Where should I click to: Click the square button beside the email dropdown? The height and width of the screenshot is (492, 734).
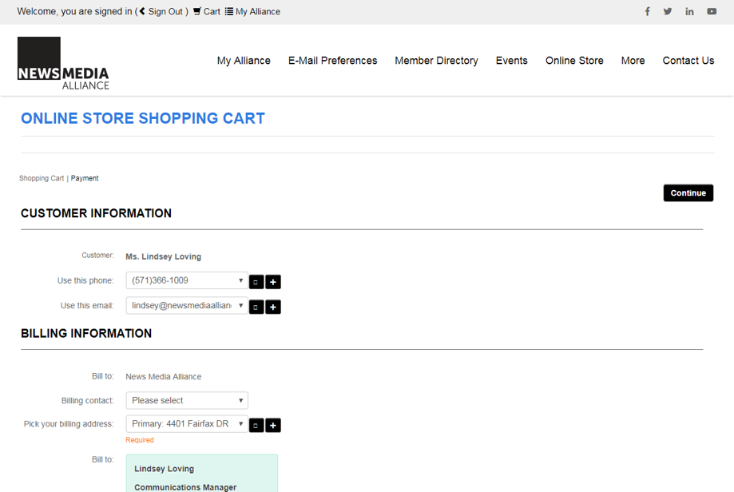coord(256,307)
